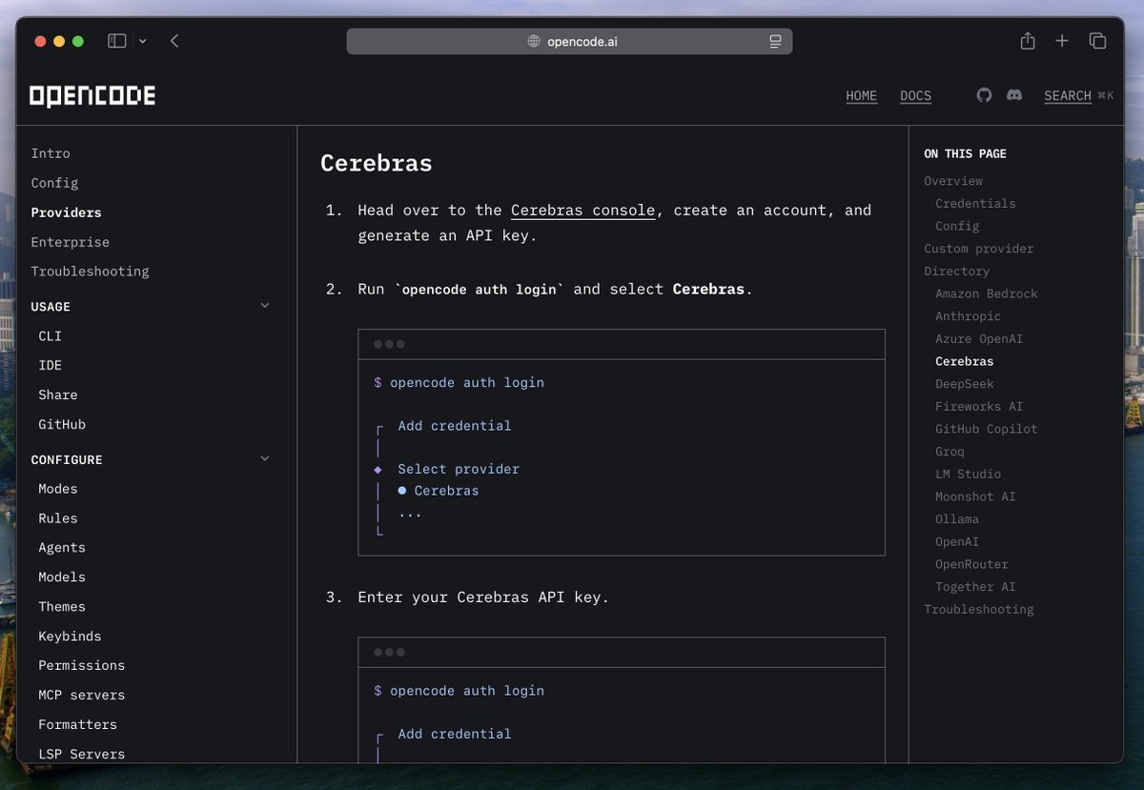Jump to Directory section
Image resolution: width=1144 pixels, height=790 pixels.
(x=957, y=272)
